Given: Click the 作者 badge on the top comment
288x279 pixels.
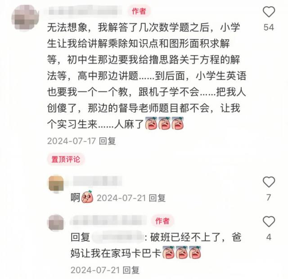Looking at the screenshot, I should pos(139,11).
